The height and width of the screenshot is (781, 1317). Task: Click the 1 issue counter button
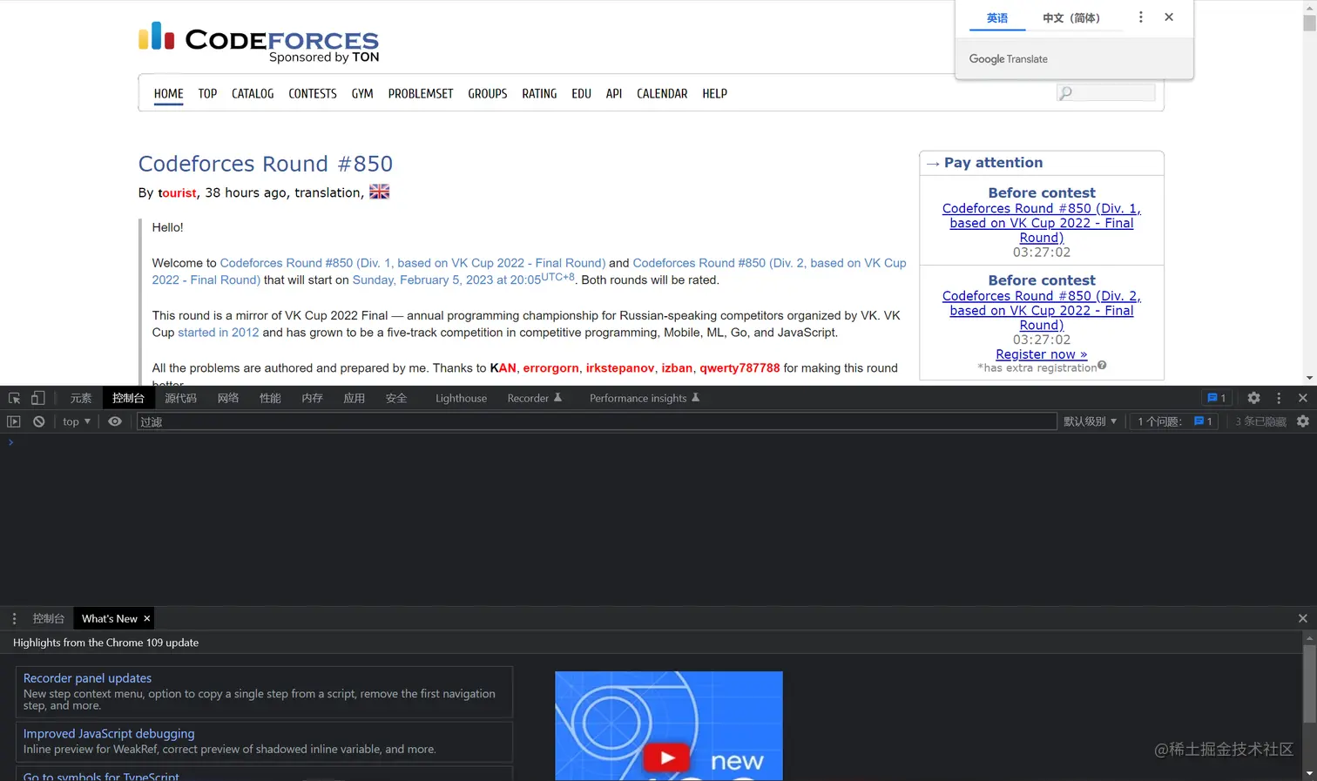1174,421
